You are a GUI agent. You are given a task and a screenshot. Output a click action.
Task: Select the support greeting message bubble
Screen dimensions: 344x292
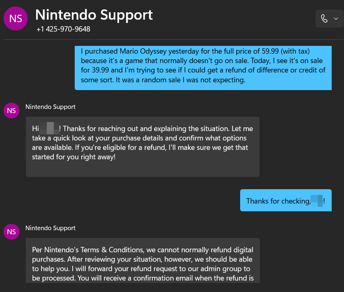(142, 147)
